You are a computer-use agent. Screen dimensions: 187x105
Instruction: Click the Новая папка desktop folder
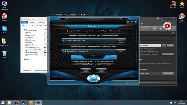click(4, 42)
